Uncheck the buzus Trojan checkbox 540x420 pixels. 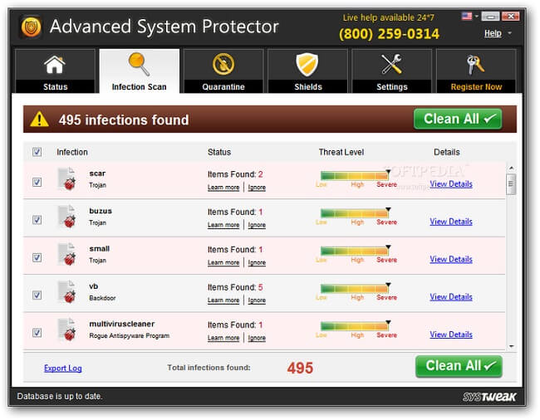(37, 219)
